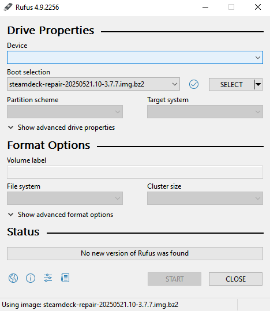Click the START button

pos(174,279)
